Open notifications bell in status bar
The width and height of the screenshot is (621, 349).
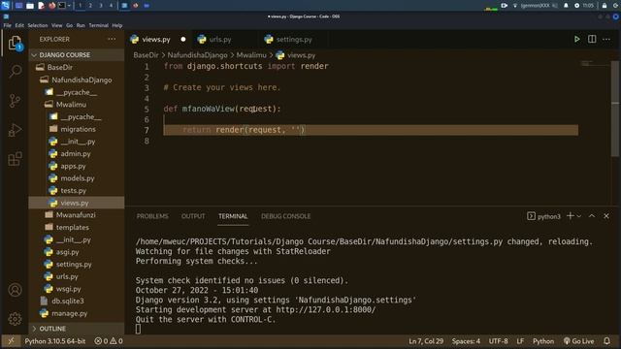coord(606,341)
